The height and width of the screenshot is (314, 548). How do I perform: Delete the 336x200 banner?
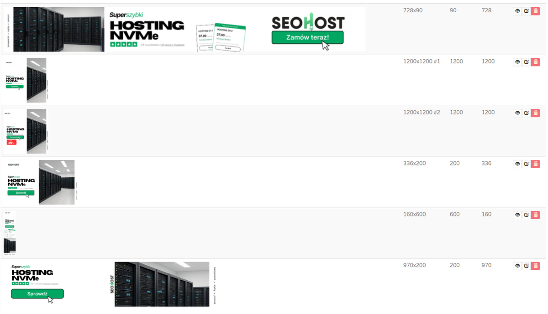click(x=535, y=164)
